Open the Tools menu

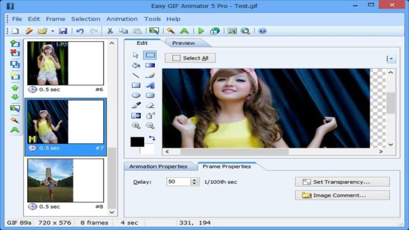[152, 19]
